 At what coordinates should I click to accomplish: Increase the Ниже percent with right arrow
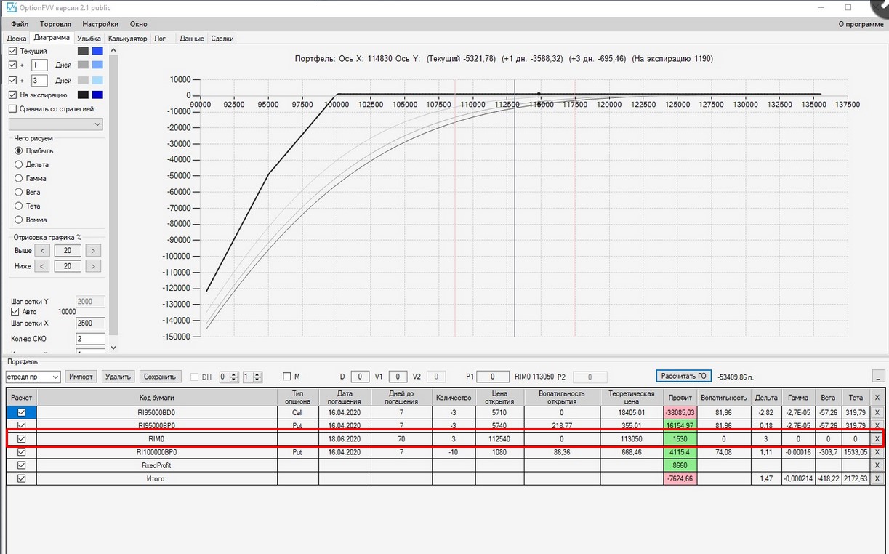click(x=92, y=266)
